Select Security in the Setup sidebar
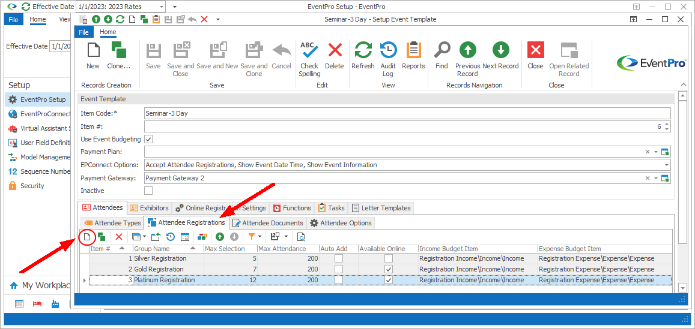695x329 pixels. (x=32, y=186)
